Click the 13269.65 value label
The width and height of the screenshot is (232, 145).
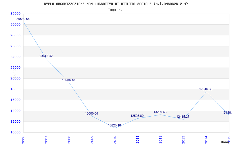point(160,112)
